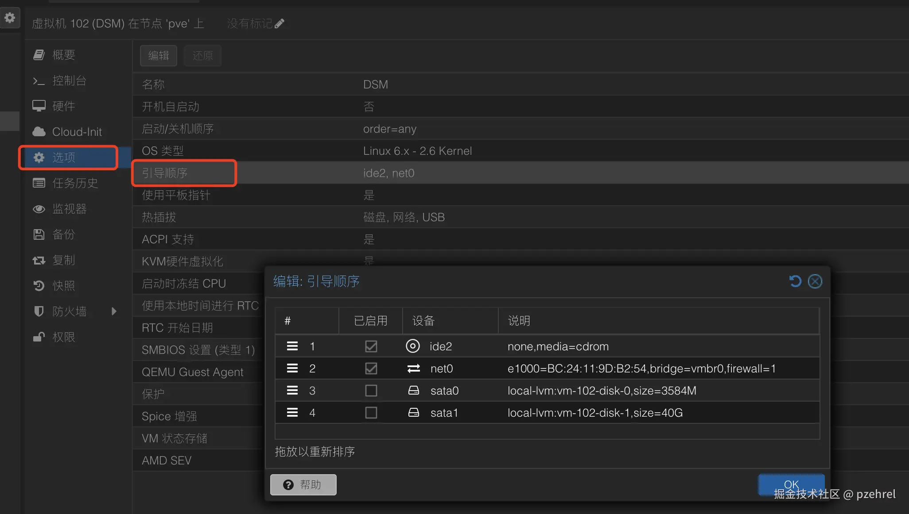Open the 控制台 console section
The width and height of the screenshot is (909, 514).
pyautogui.click(x=69, y=81)
